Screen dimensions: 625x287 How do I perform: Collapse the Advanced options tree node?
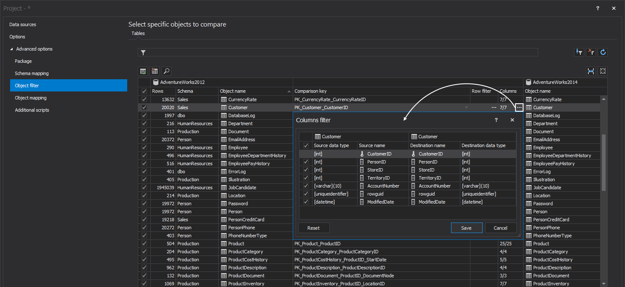pos(11,49)
